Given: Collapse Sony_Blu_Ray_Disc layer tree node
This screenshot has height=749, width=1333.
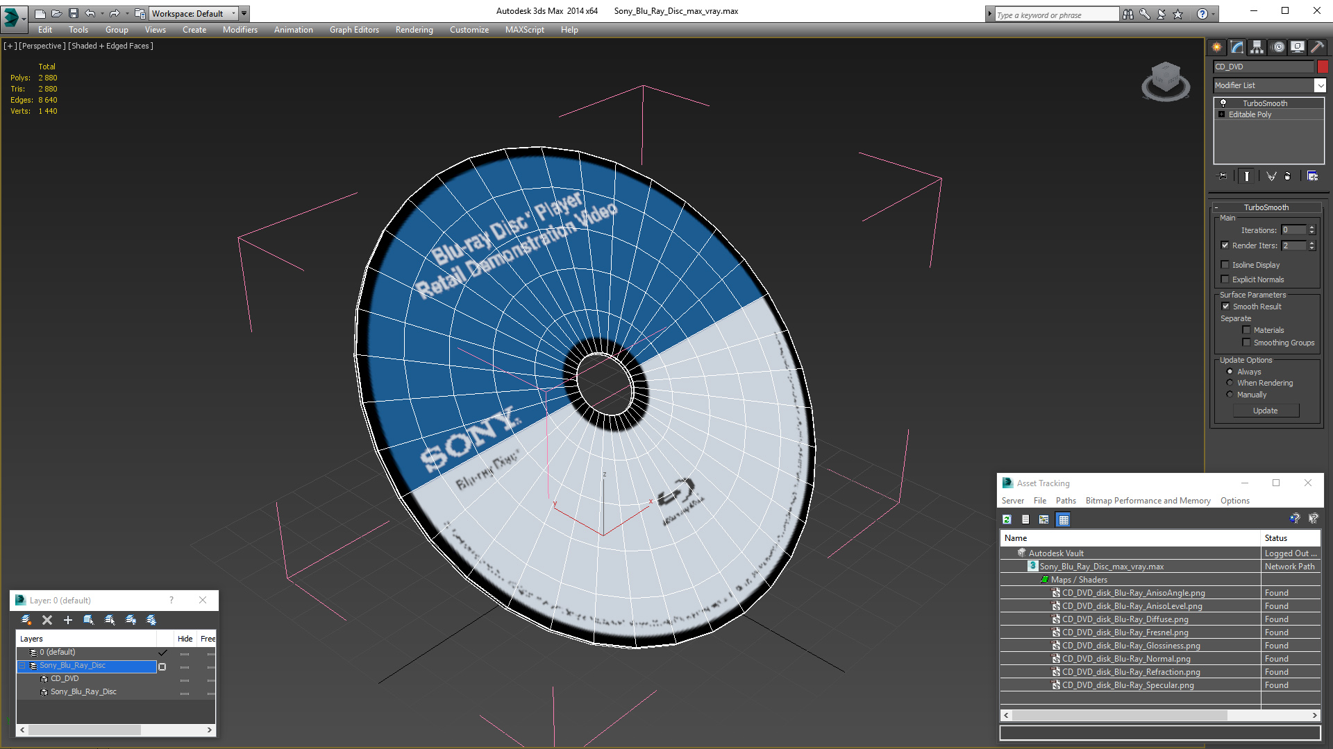Looking at the screenshot, I should tap(22, 666).
